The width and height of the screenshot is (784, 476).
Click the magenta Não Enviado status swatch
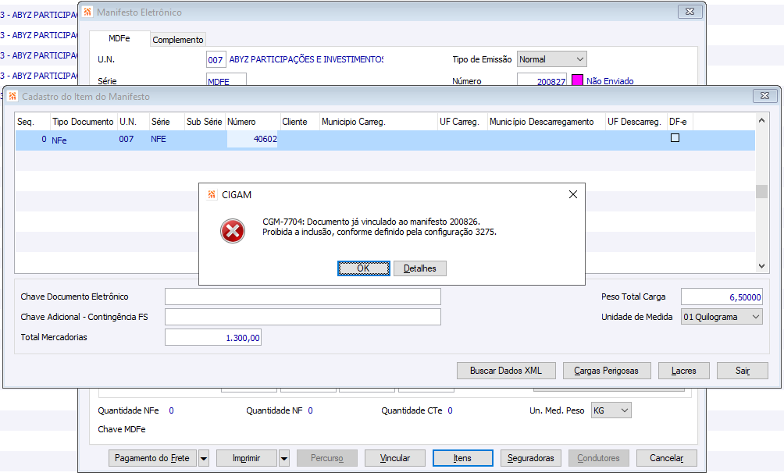(x=578, y=80)
